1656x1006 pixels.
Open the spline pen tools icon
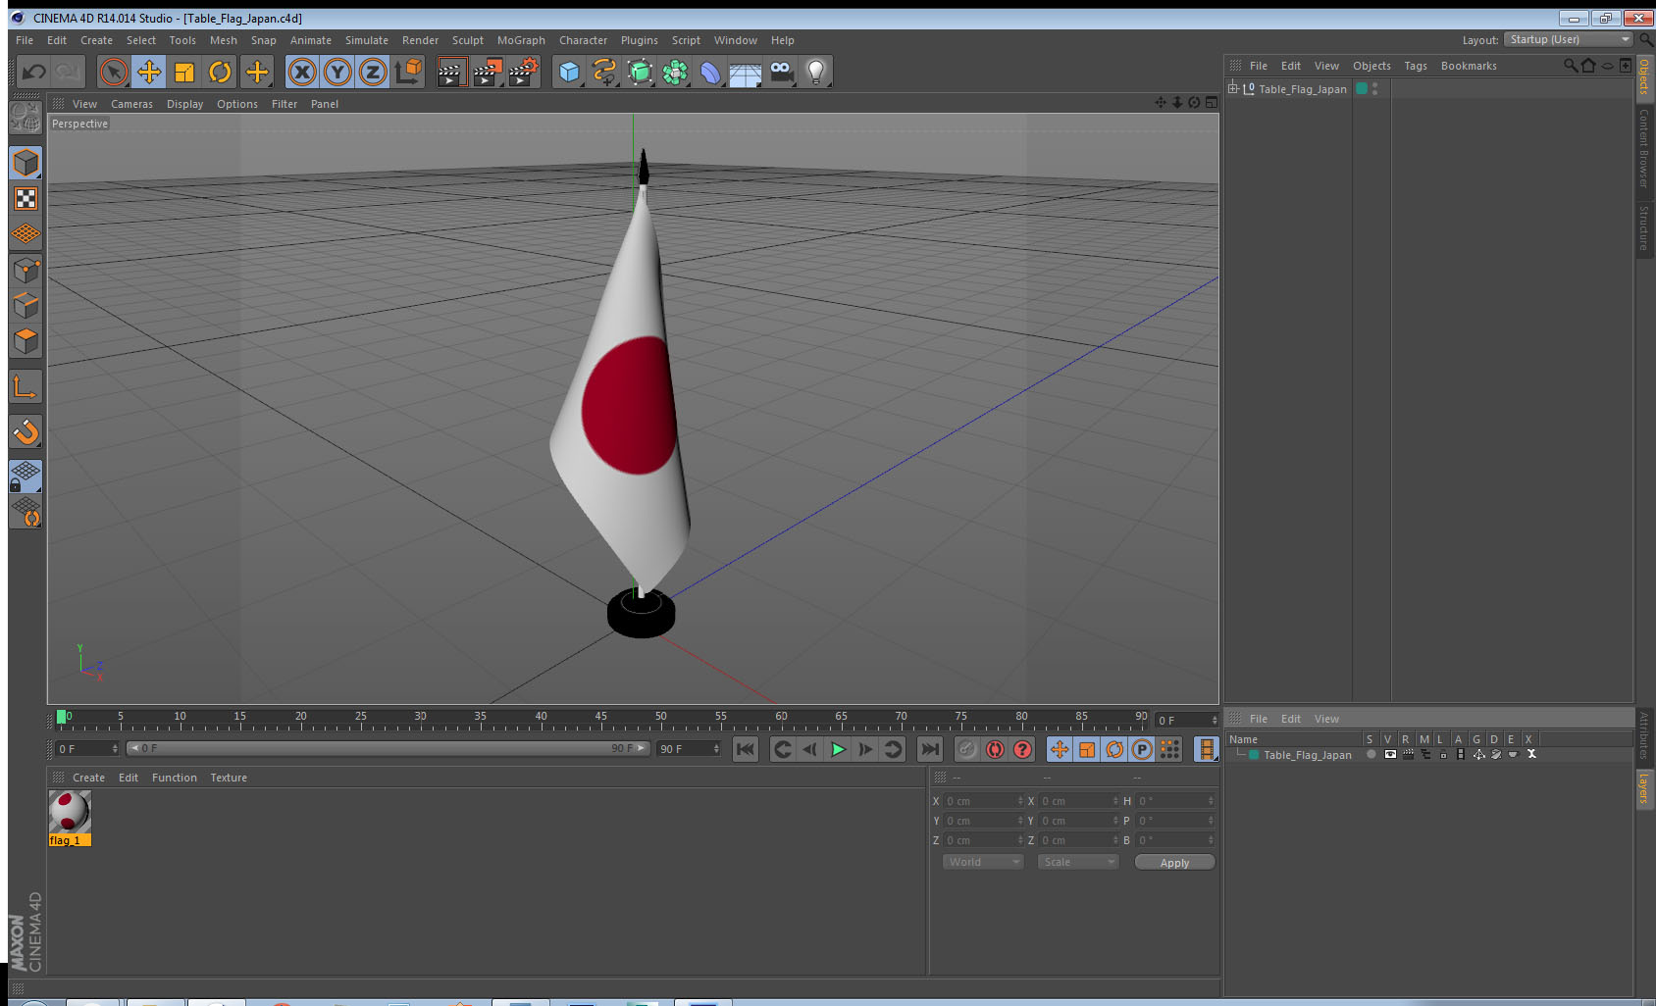point(604,72)
